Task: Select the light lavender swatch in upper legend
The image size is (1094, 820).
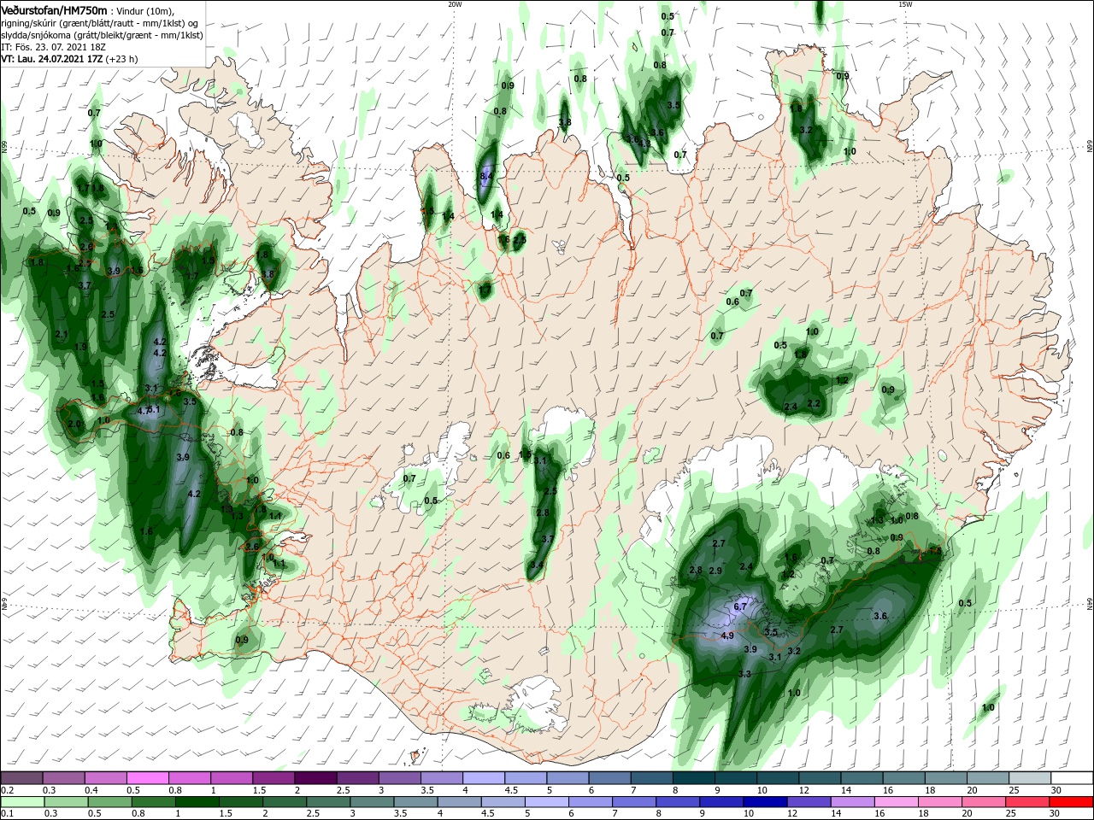Action: [482, 778]
